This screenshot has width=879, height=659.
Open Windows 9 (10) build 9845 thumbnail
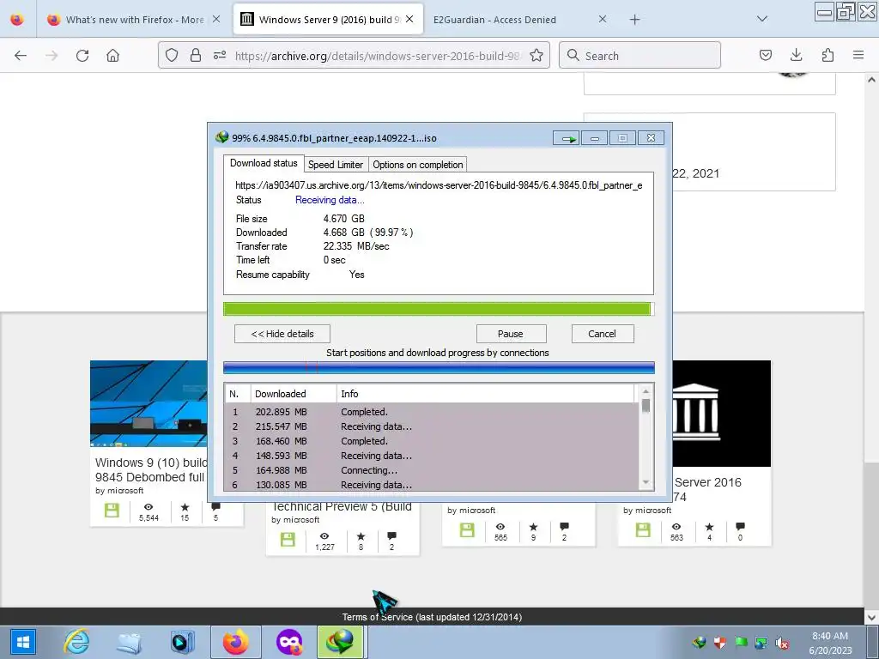tap(149, 403)
